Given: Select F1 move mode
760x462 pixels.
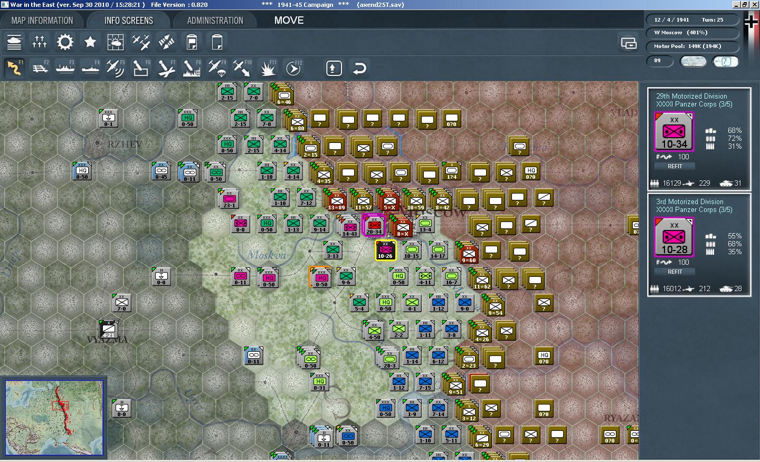Looking at the screenshot, I should [14, 69].
